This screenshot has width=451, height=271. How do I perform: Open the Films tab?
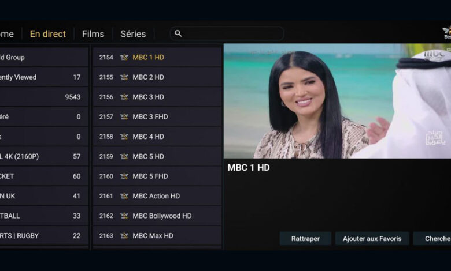coord(93,34)
